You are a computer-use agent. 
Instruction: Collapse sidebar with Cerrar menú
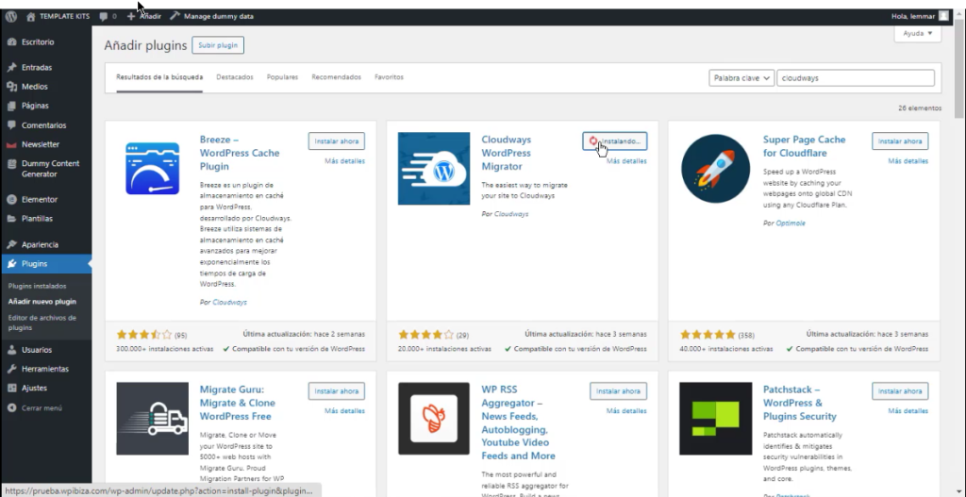[41, 407]
